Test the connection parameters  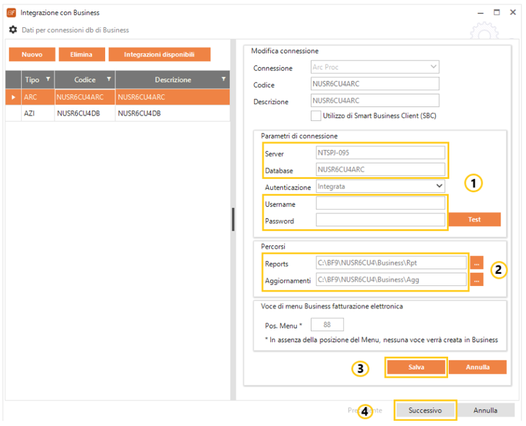[474, 219]
